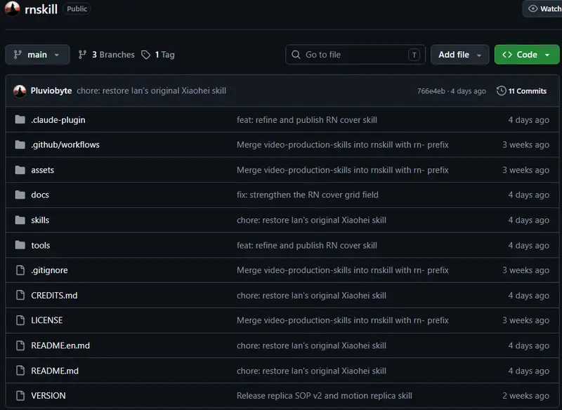Open the tools folder
562x410 pixels.
41,245
